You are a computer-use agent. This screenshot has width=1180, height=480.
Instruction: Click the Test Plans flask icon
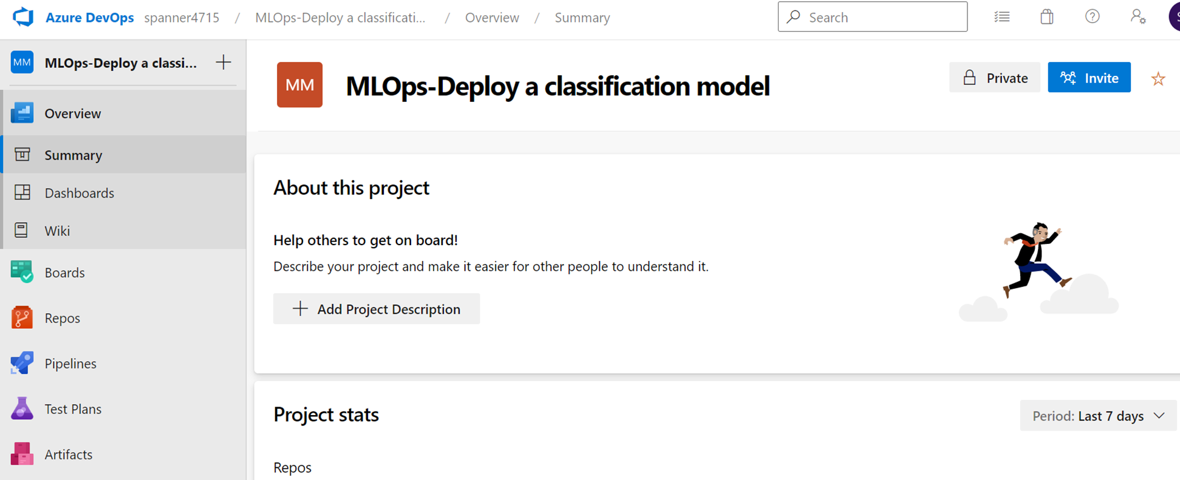(x=22, y=408)
